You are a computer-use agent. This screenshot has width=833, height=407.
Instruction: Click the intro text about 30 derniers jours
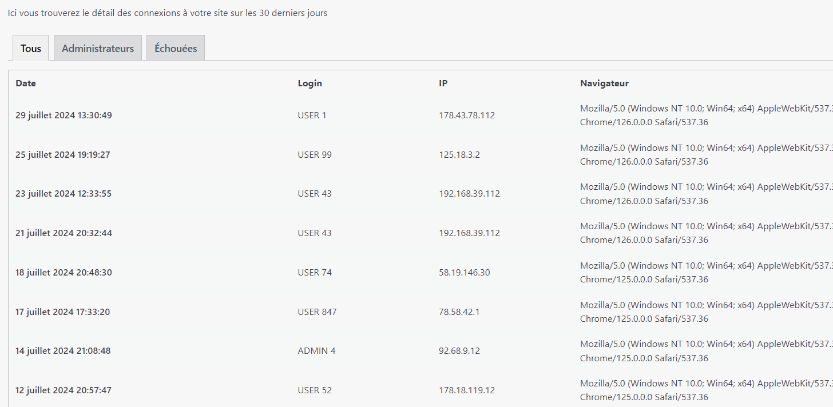click(x=168, y=13)
